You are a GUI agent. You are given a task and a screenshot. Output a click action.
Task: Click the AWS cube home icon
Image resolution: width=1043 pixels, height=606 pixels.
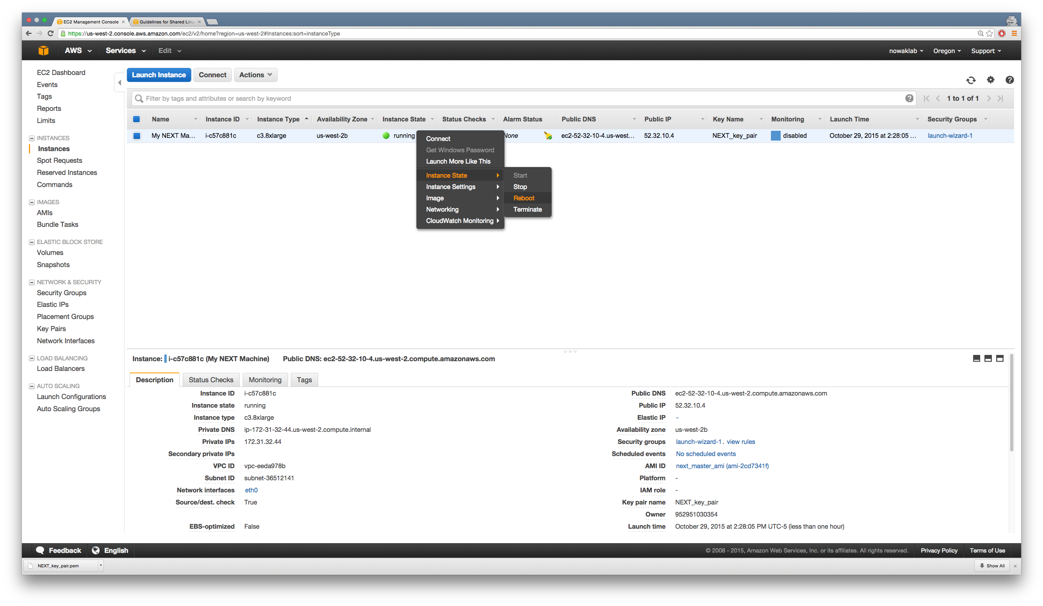(x=43, y=50)
